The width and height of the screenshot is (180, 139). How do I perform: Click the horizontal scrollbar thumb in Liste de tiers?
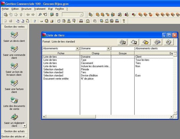point(71,117)
